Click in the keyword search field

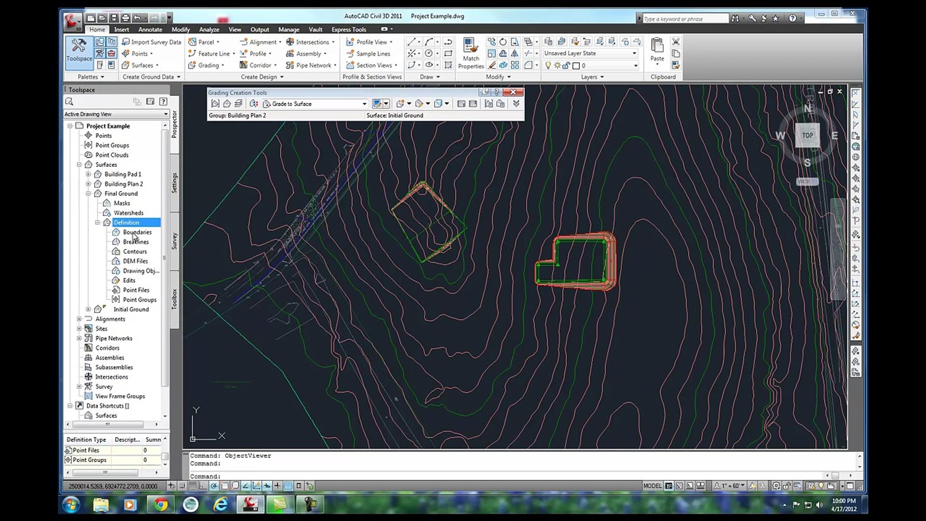click(x=685, y=19)
